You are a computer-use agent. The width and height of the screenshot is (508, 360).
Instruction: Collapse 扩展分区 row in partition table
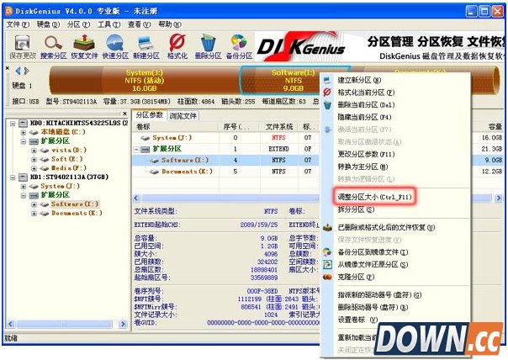[x=137, y=149]
